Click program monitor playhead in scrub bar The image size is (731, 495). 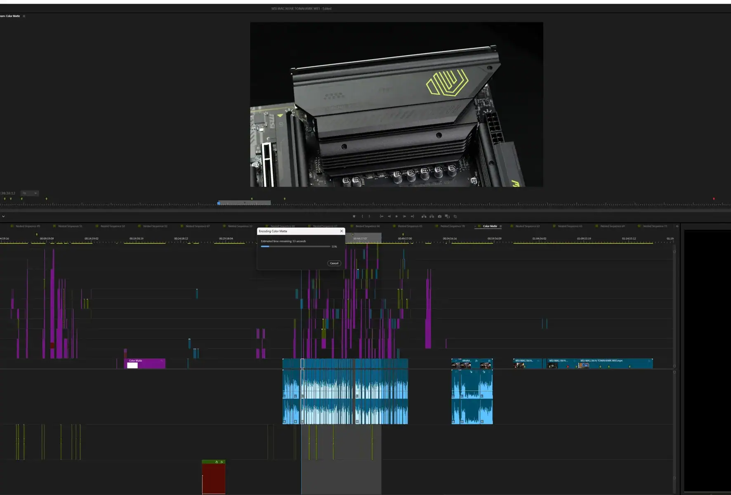tap(219, 203)
